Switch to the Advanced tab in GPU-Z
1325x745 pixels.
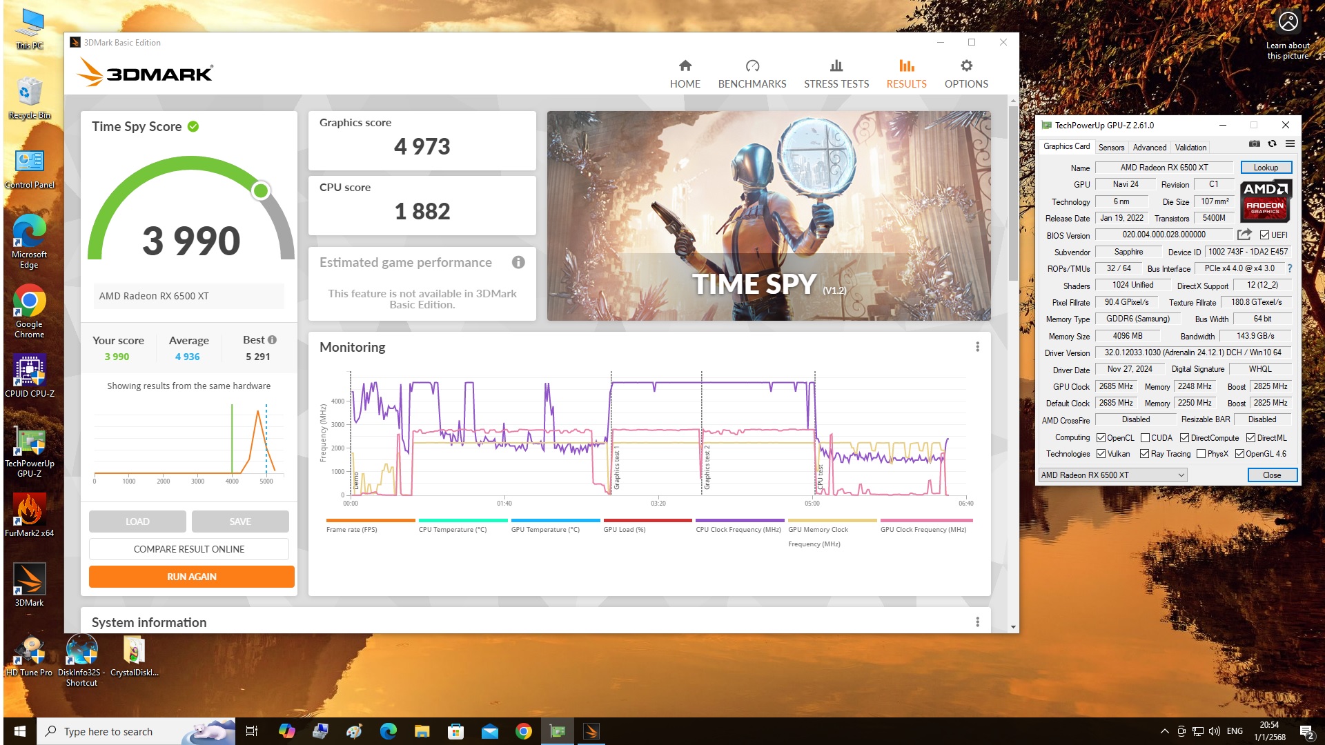(x=1149, y=148)
